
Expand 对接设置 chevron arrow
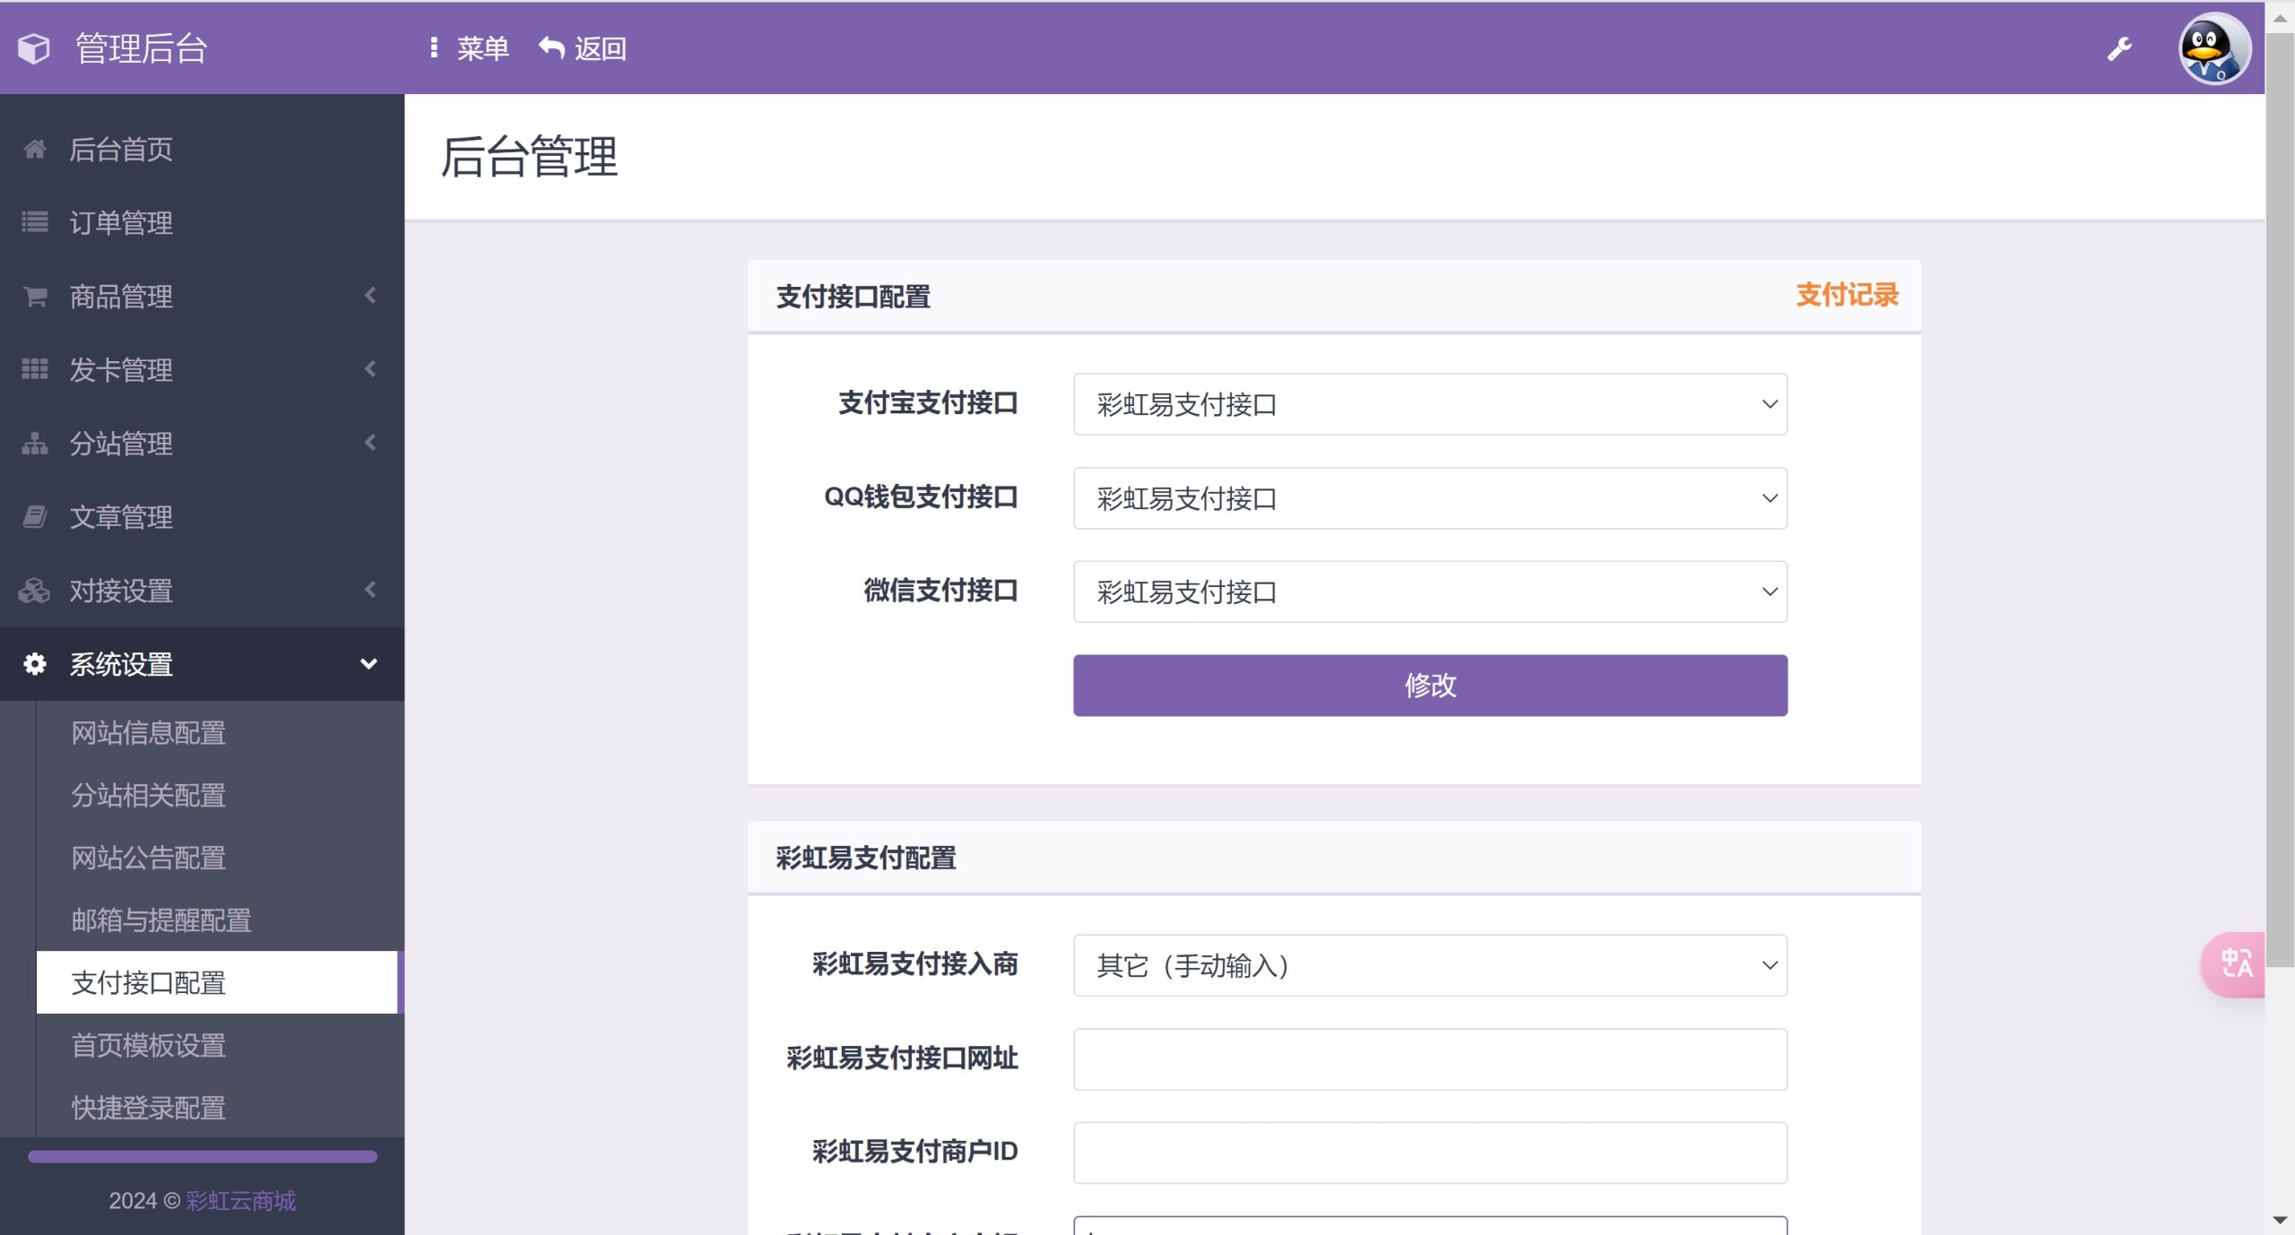pos(370,589)
